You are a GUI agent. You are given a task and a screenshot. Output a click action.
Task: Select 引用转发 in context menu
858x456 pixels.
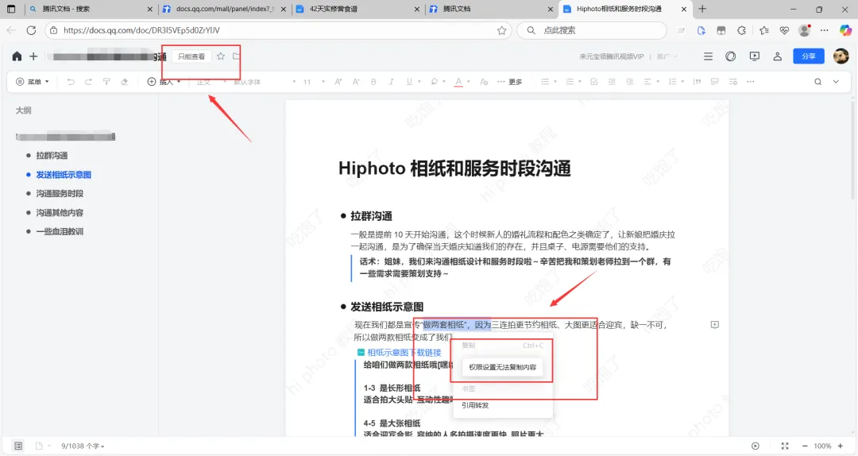click(x=475, y=405)
